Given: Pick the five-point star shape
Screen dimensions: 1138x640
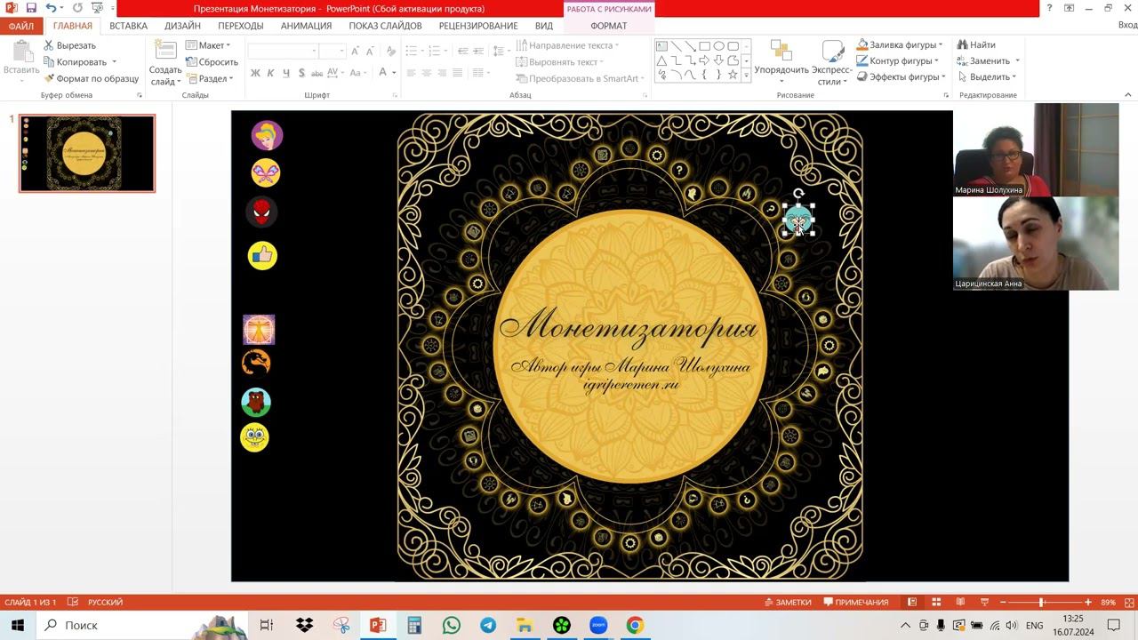Looking at the screenshot, I should point(733,75).
